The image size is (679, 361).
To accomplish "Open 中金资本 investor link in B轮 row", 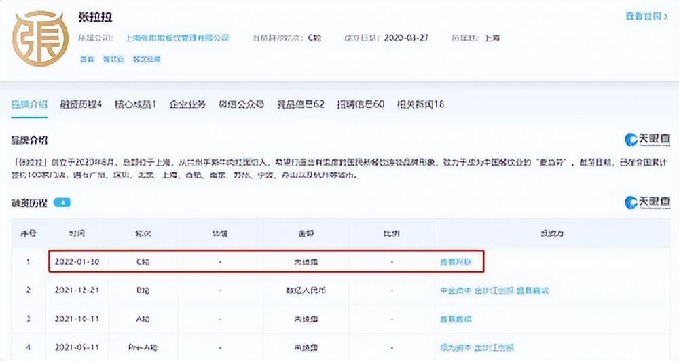I will (x=456, y=290).
